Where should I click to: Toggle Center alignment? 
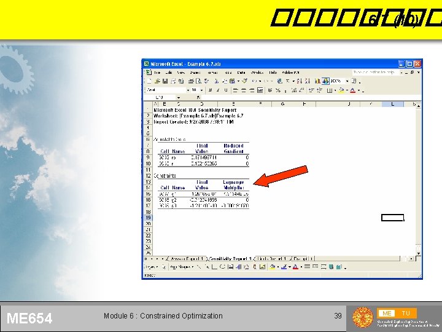tap(244, 90)
